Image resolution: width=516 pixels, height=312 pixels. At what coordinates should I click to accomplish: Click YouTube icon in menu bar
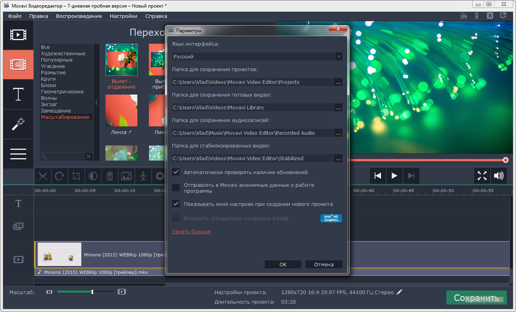(x=464, y=16)
